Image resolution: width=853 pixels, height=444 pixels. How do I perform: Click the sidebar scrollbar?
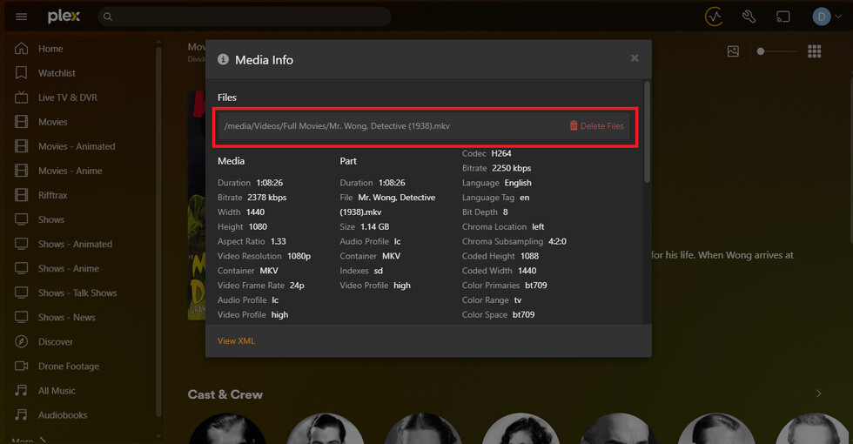(158, 232)
